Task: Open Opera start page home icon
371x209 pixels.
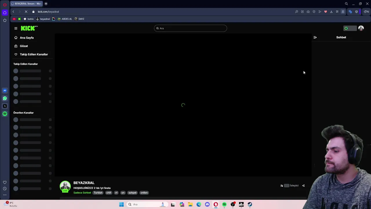Action: pyautogui.click(x=5, y=12)
